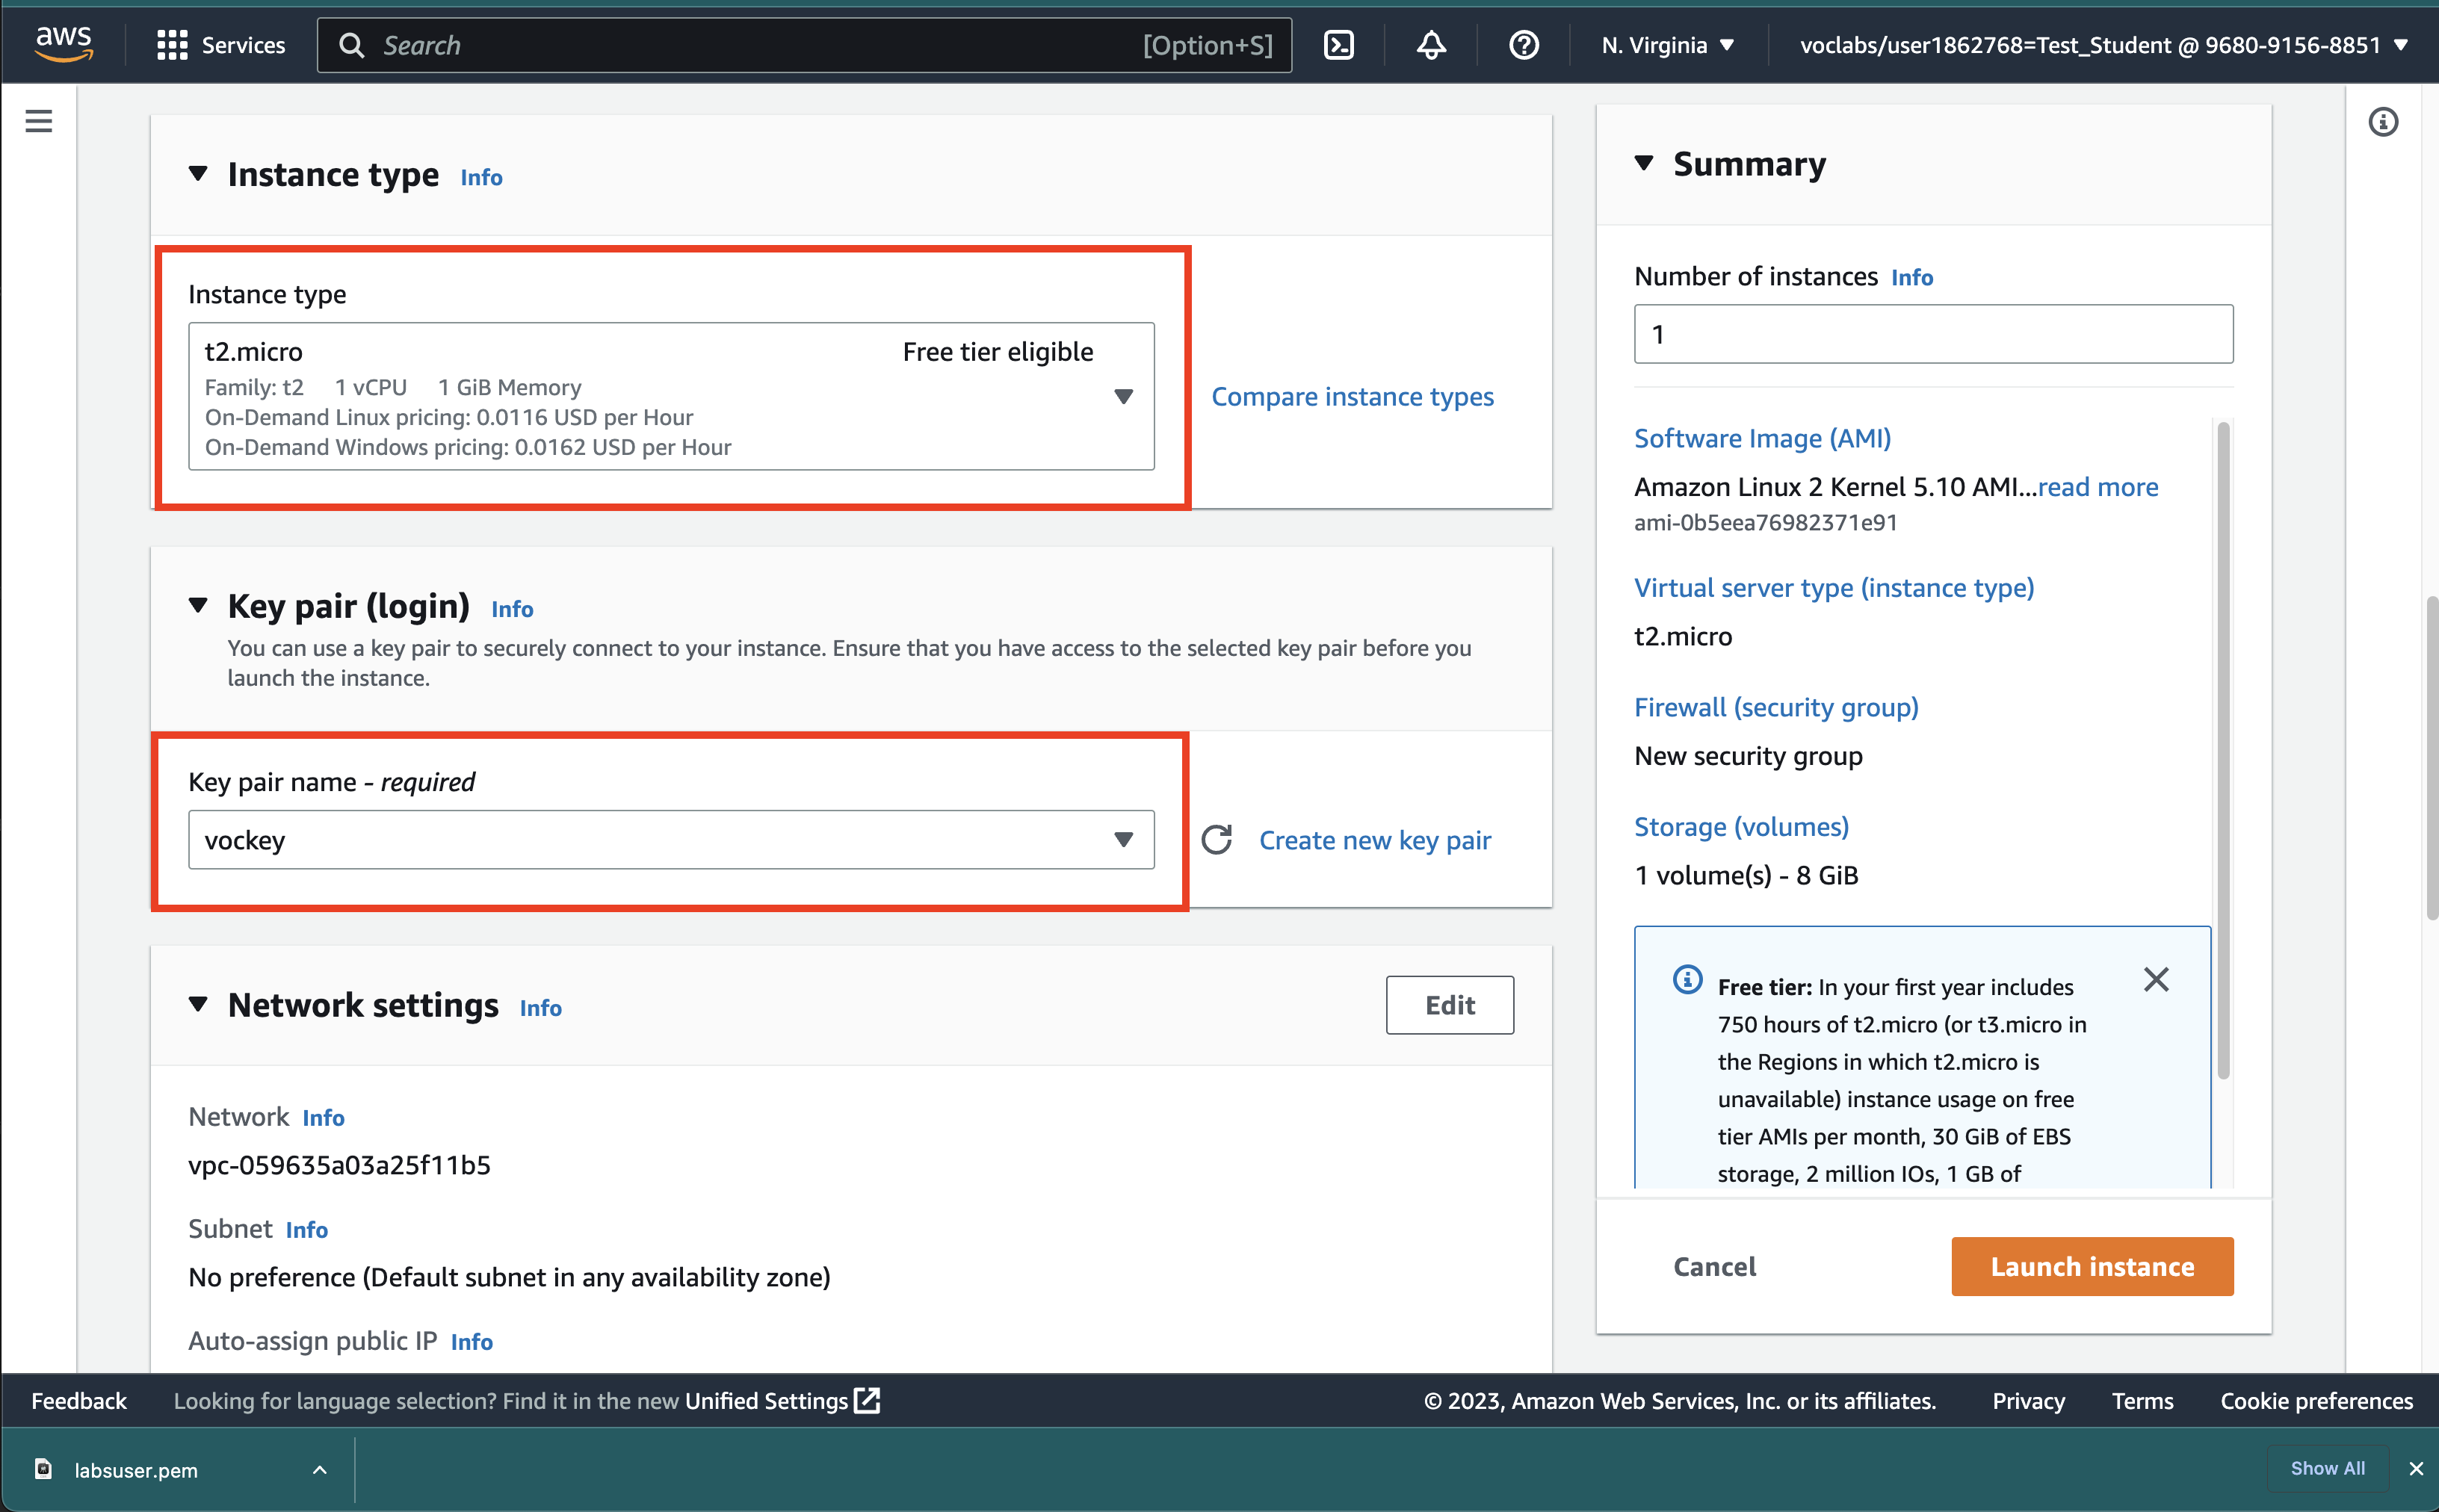
Task: Open the CloudShell terminal icon
Action: (1338, 45)
